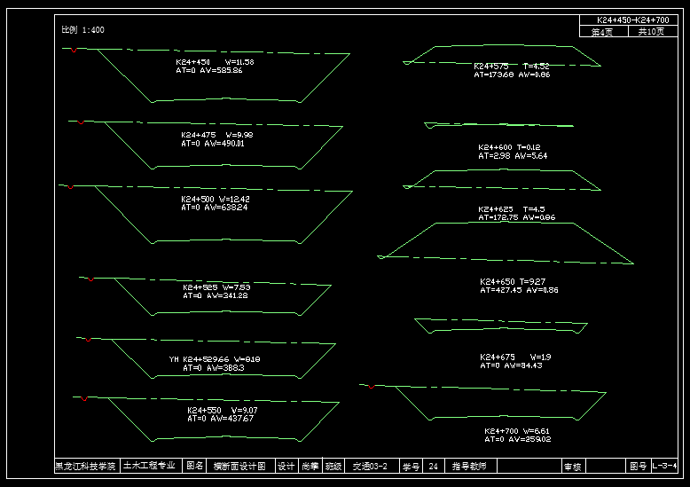The image size is (690, 487).
Task: Select the 第4页 page number cell
Action: coord(602,31)
